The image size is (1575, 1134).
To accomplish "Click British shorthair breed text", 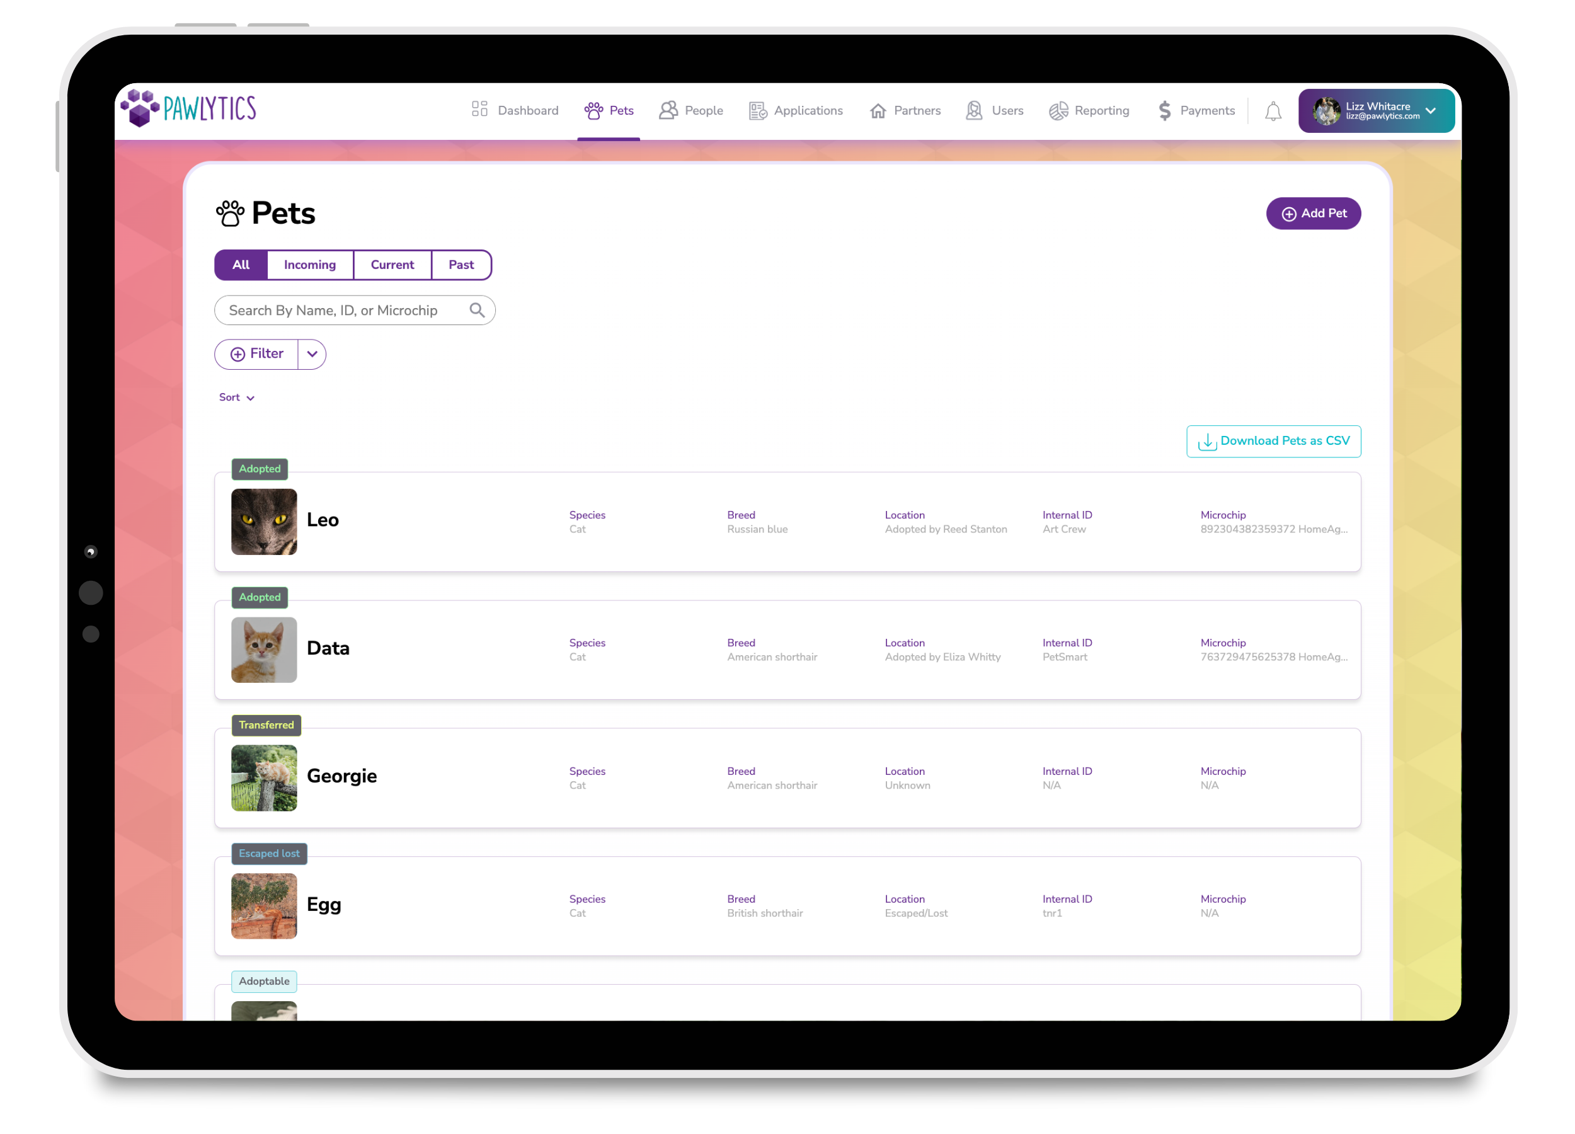I will pos(765,913).
